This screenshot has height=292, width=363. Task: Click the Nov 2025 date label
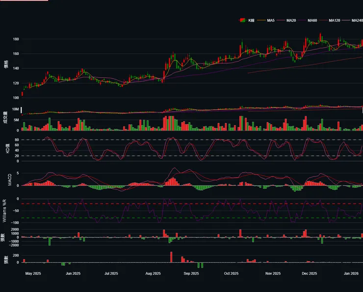(273, 273)
